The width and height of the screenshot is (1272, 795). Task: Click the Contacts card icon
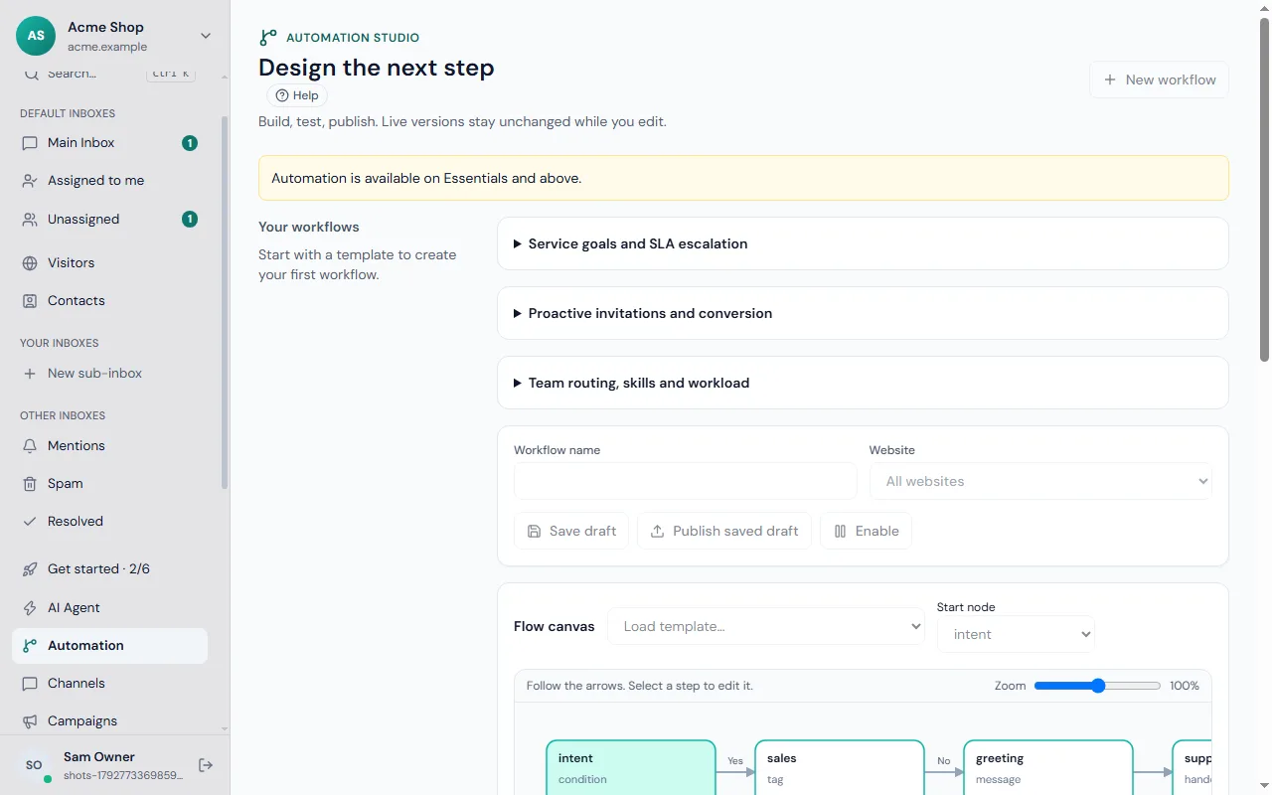[x=30, y=301]
